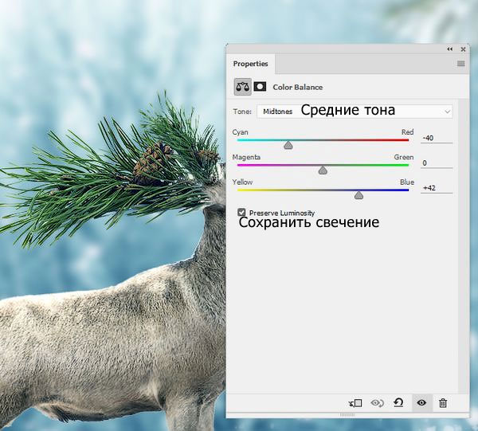Click the view previous state icon
This screenshot has width=478, height=431.
377,403
